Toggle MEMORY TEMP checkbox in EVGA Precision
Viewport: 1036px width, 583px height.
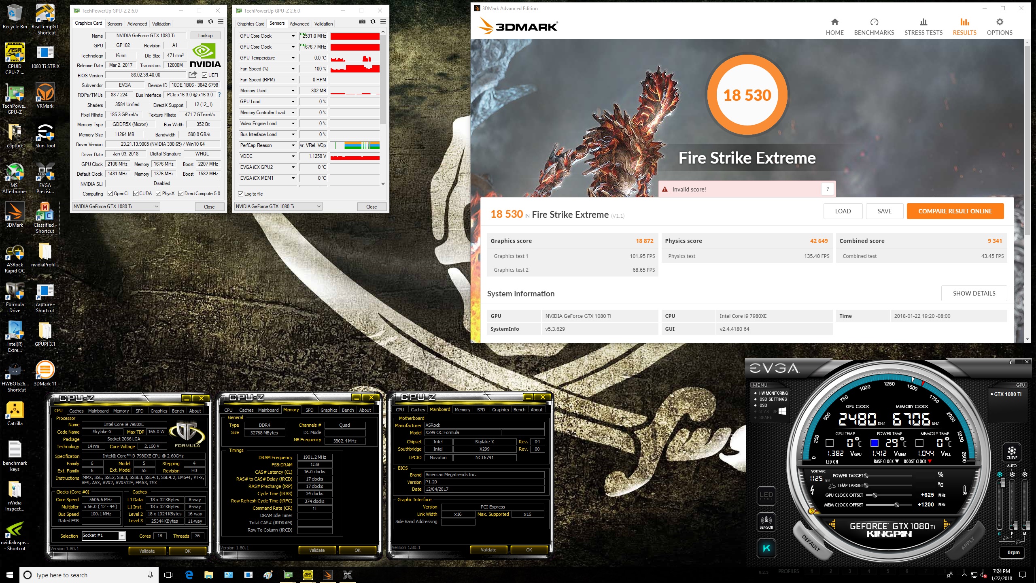(919, 443)
